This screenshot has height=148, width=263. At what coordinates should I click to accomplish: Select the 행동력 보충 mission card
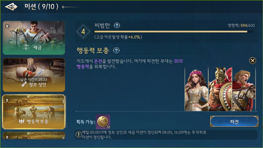[34, 112]
